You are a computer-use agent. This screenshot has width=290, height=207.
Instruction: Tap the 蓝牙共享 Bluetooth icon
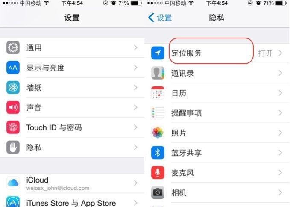158,153
